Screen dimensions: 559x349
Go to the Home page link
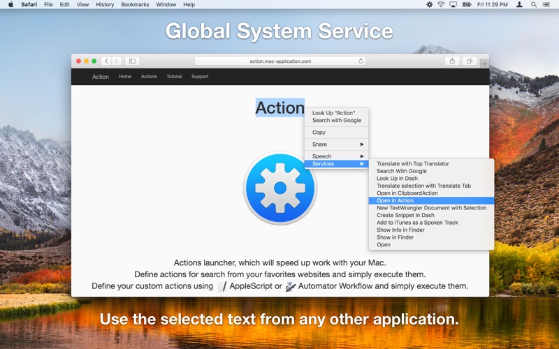125,77
